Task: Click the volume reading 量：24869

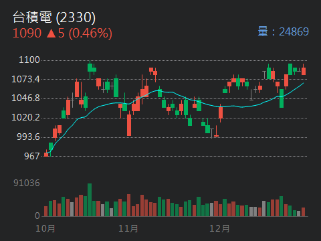Action: [283, 31]
